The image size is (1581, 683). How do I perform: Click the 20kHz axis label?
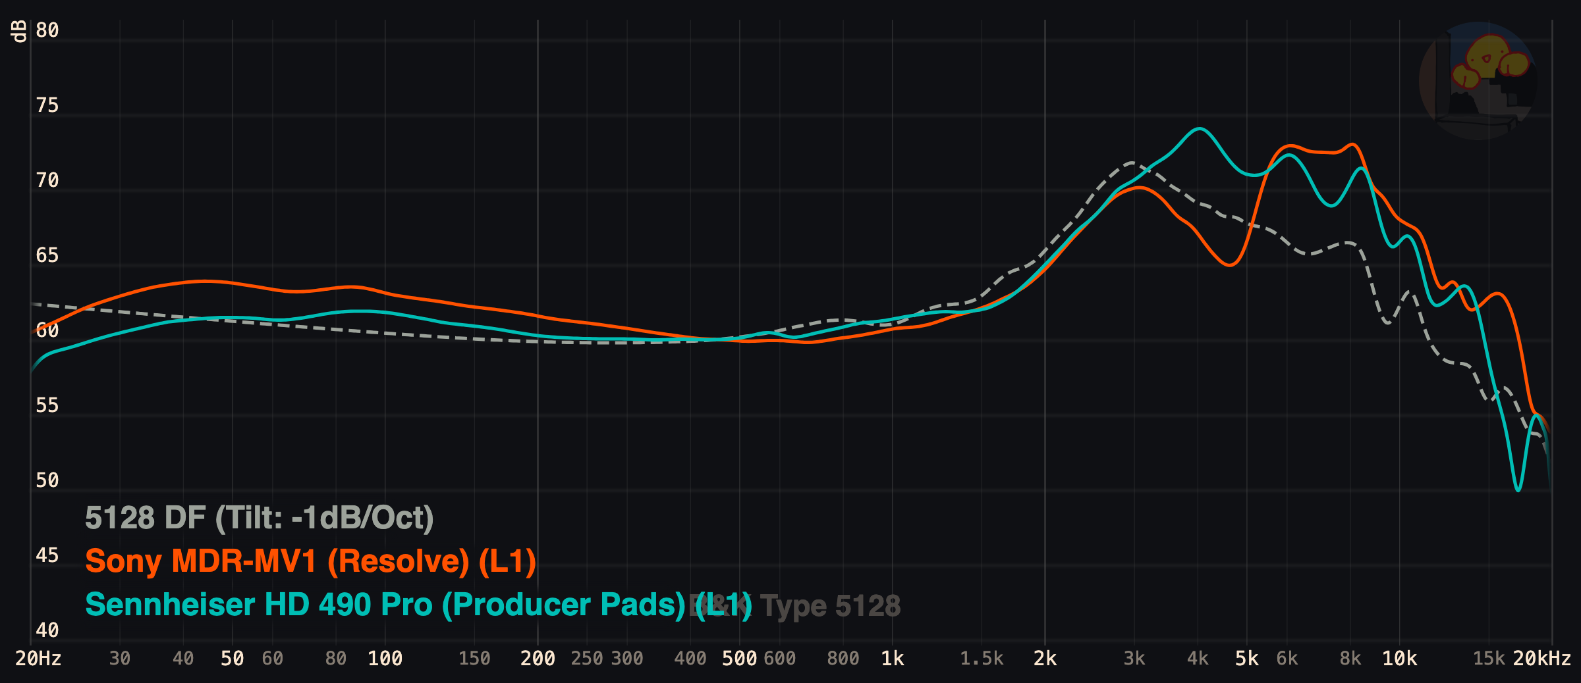(x=1542, y=659)
